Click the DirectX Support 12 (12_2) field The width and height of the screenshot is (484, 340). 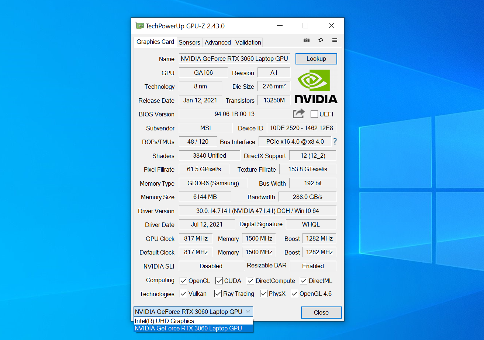[x=312, y=155]
